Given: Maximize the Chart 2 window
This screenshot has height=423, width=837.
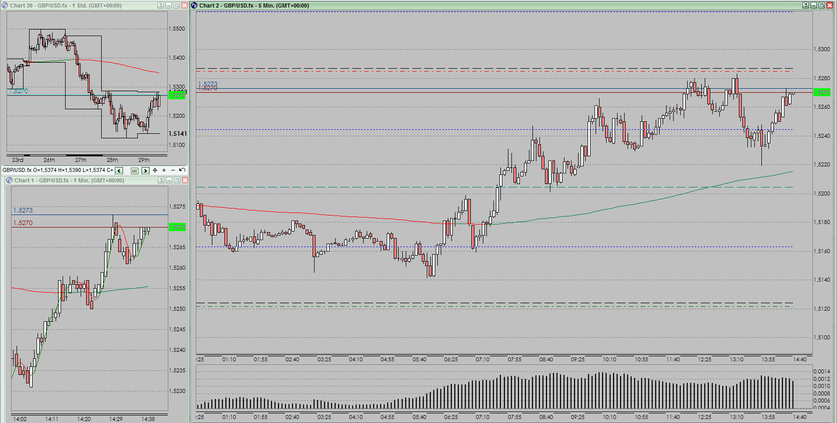Looking at the screenshot, I should [821, 6].
